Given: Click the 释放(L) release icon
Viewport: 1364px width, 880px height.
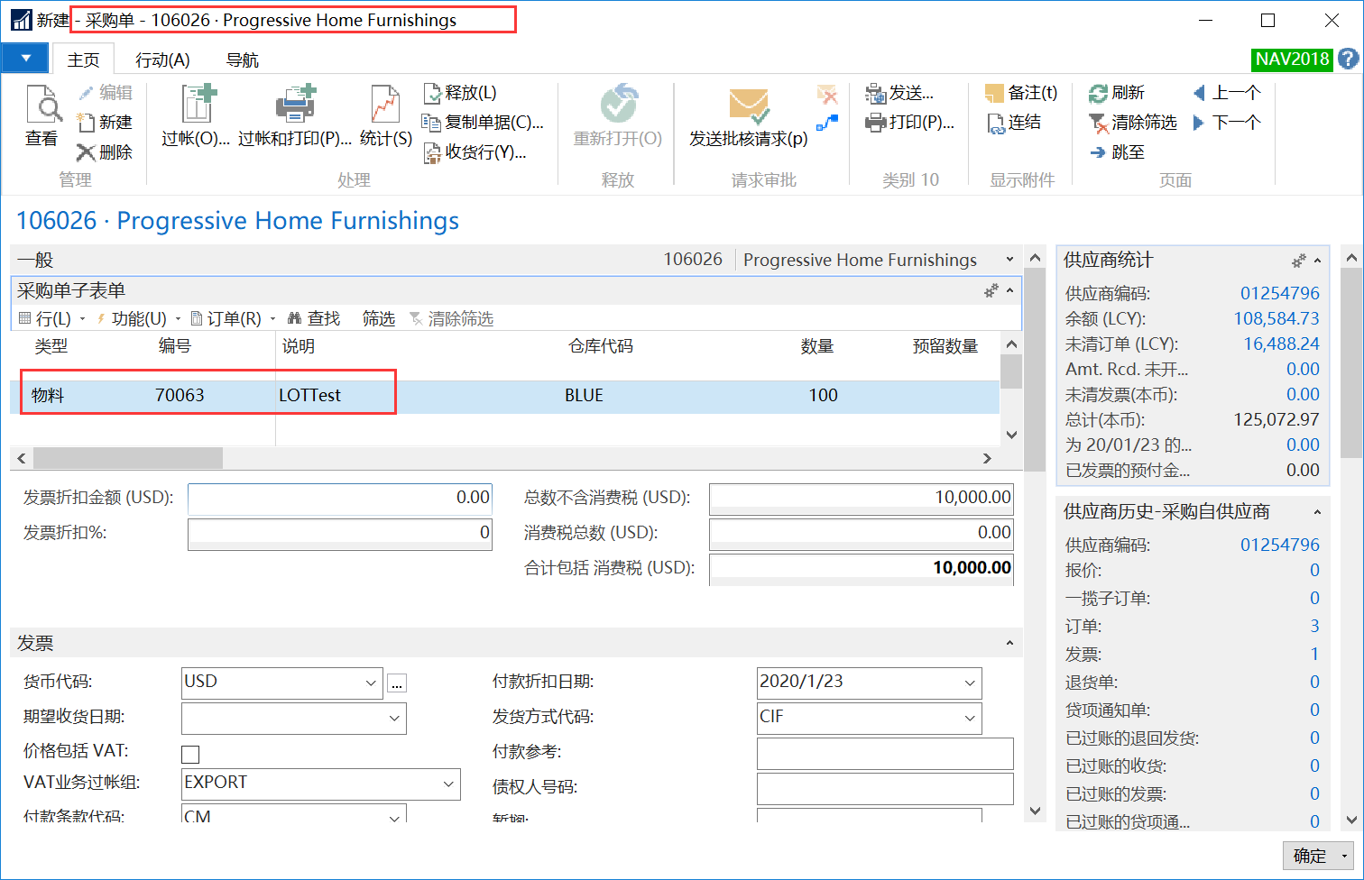Looking at the screenshot, I should click(x=433, y=93).
